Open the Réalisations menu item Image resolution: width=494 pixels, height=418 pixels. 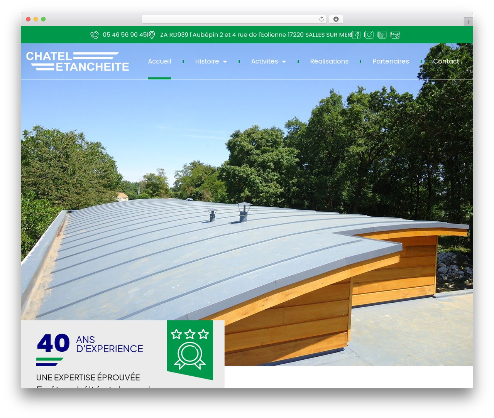(329, 61)
